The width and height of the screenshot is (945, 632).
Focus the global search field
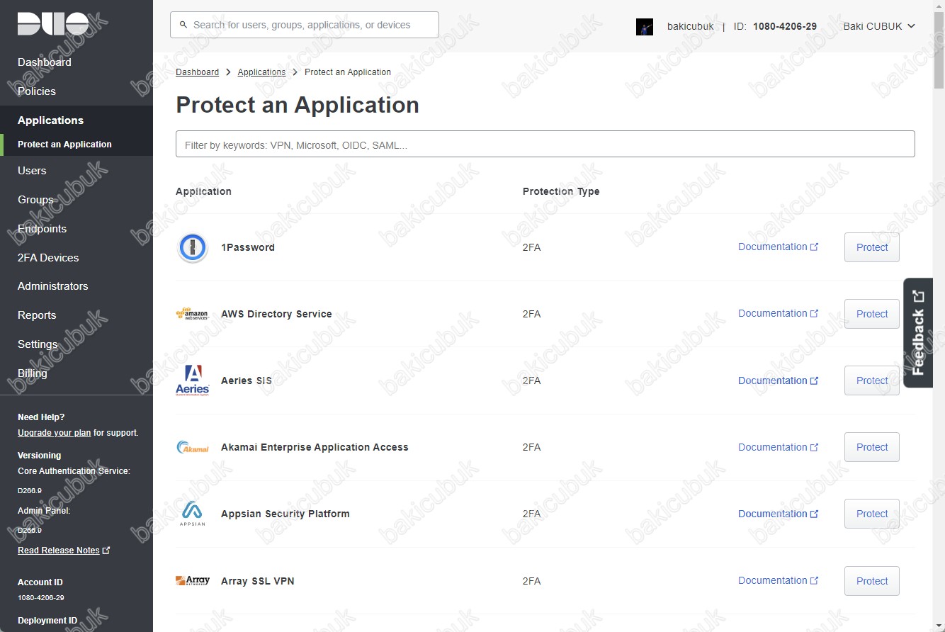[305, 25]
